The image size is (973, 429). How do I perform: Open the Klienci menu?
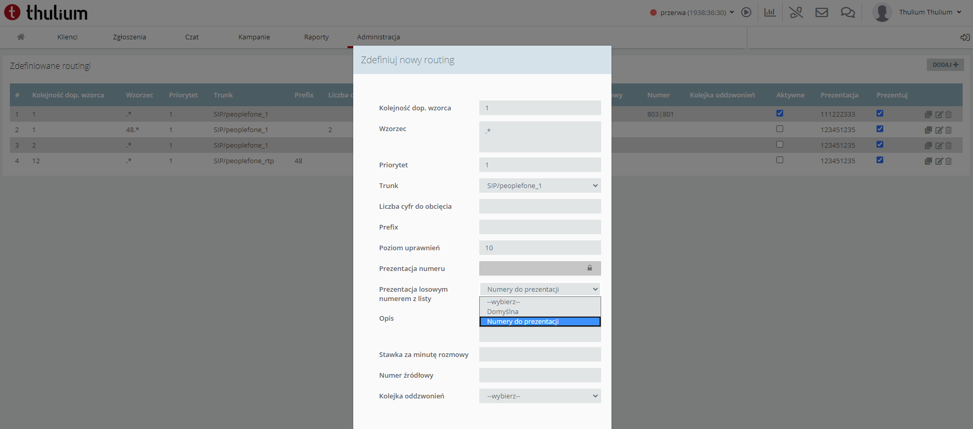pos(67,37)
